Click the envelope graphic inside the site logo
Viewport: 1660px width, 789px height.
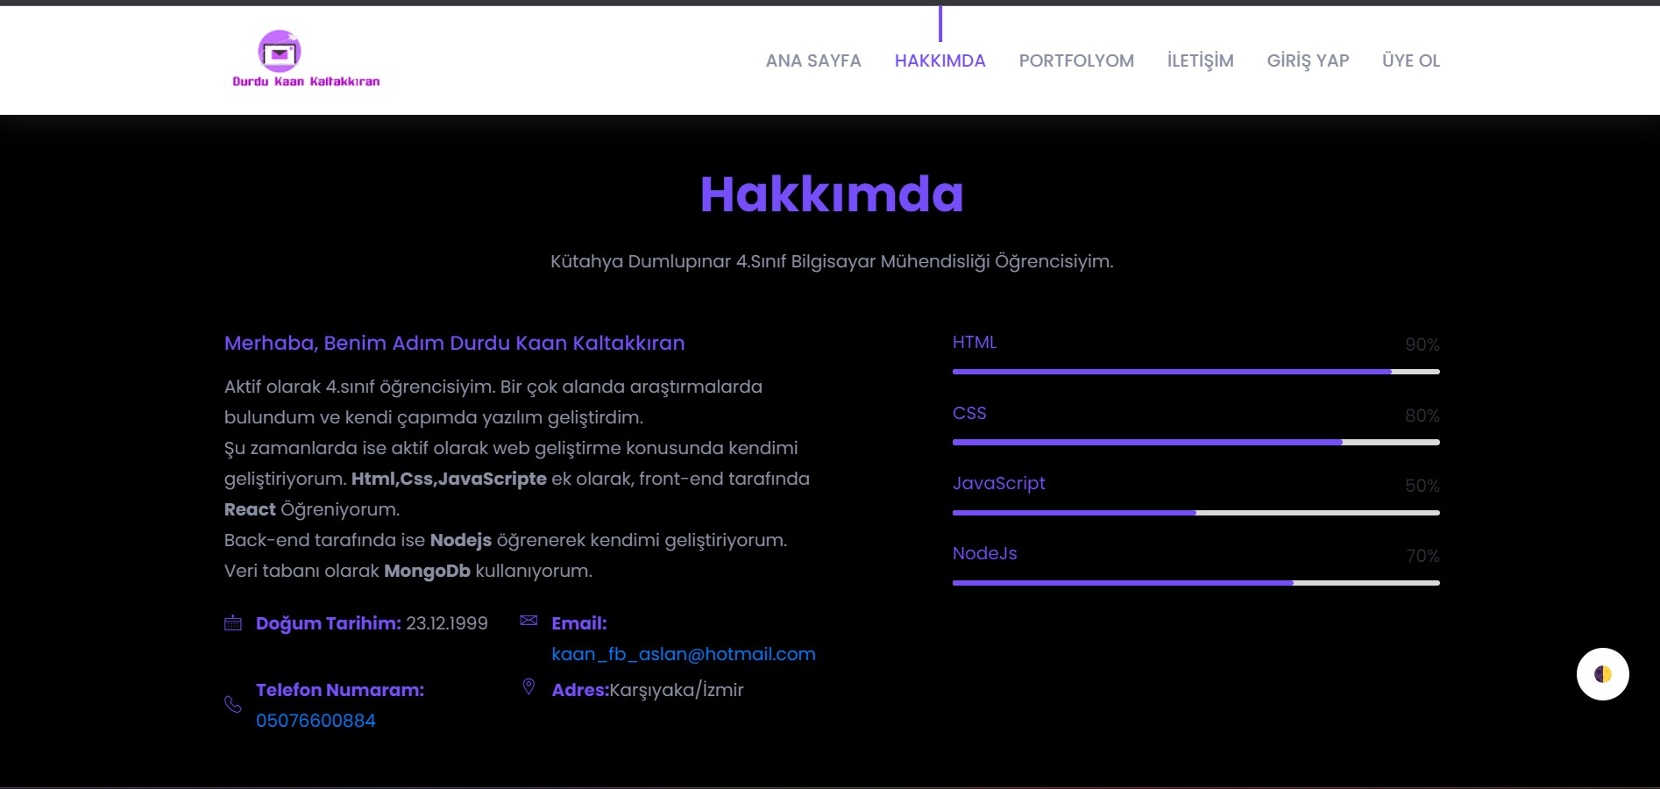pos(279,54)
